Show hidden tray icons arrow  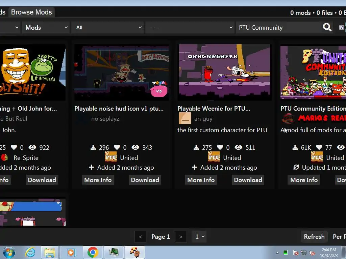[x=277, y=253]
